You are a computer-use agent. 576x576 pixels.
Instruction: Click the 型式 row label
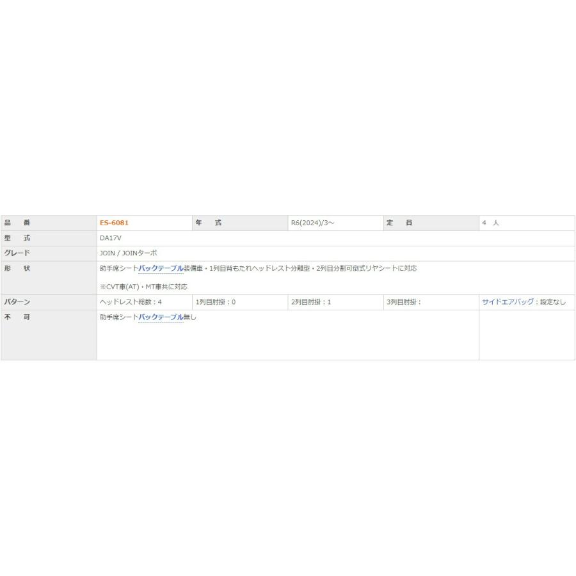tap(17, 238)
